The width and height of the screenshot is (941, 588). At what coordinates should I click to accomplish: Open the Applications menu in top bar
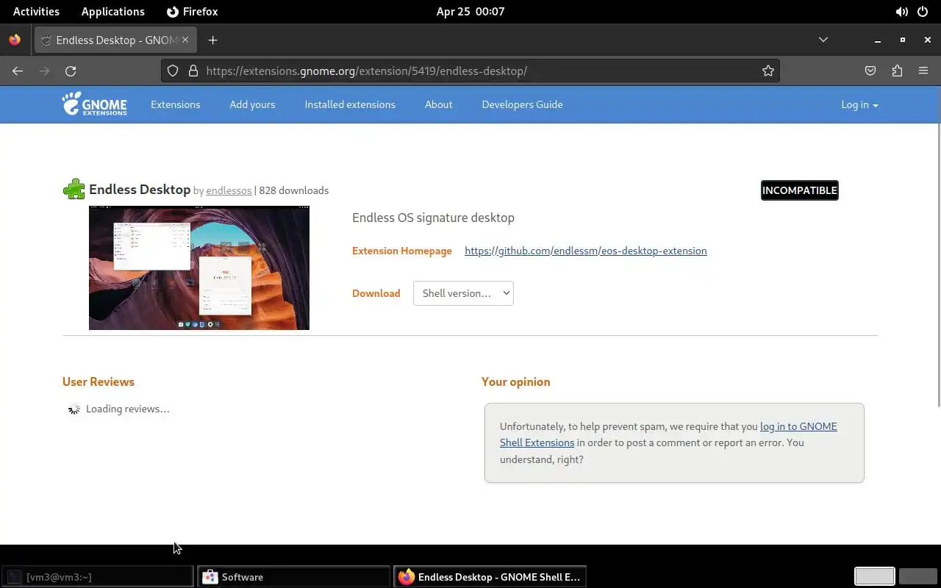113,12
